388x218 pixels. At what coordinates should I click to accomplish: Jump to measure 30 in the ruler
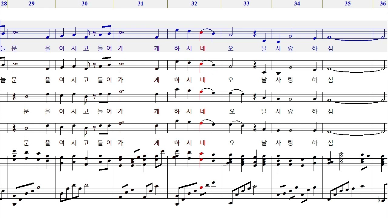(x=85, y=4)
